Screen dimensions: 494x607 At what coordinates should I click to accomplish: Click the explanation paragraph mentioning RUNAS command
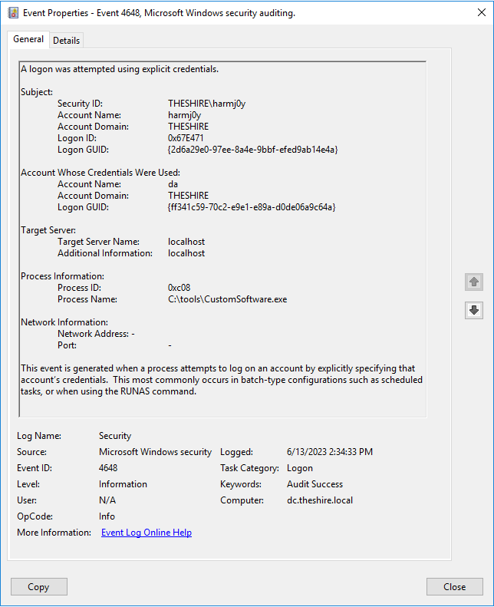click(x=221, y=380)
